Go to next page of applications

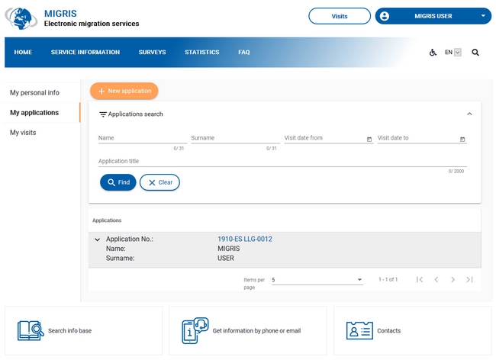(453, 280)
